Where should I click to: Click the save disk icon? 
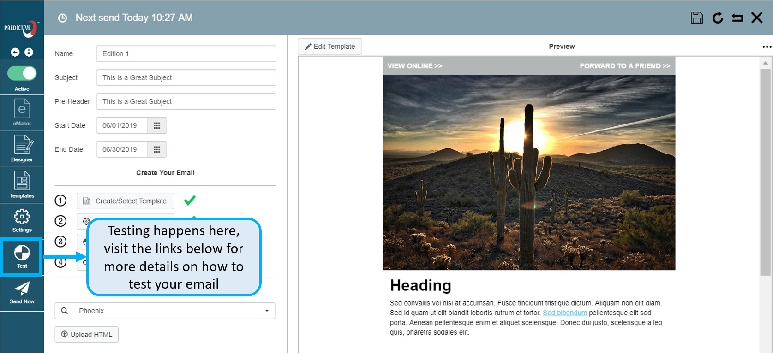[x=696, y=18]
